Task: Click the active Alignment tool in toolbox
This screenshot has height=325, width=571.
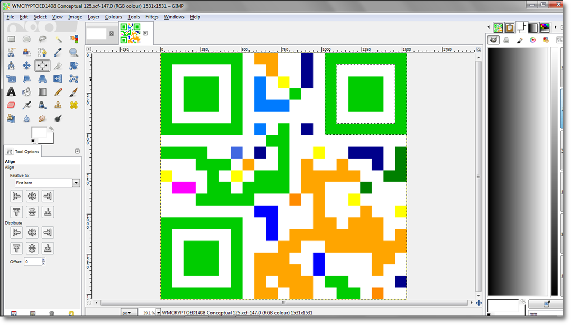Action: pyautogui.click(x=42, y=66)
